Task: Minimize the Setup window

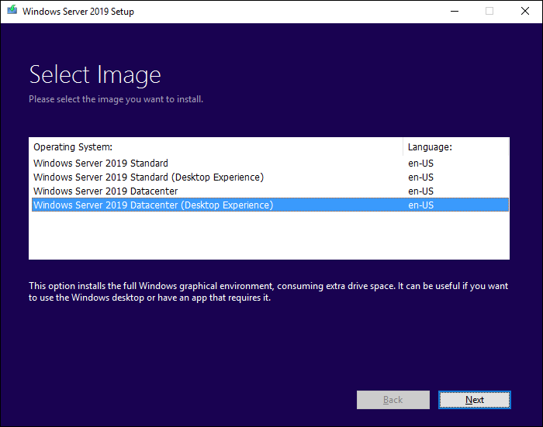Action: pyautogui.click(x=453, y=12)
